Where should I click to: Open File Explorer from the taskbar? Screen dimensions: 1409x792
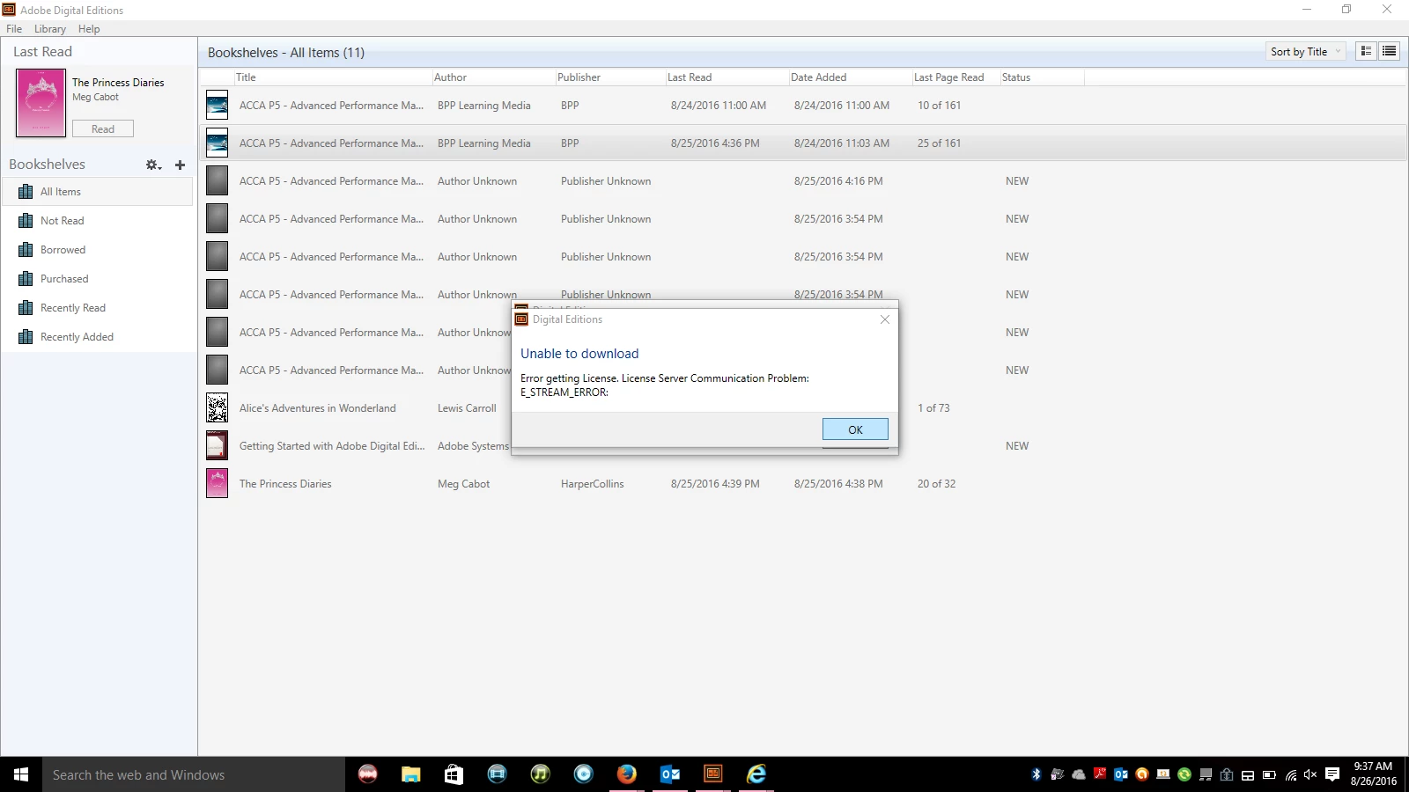click(410, 774)
